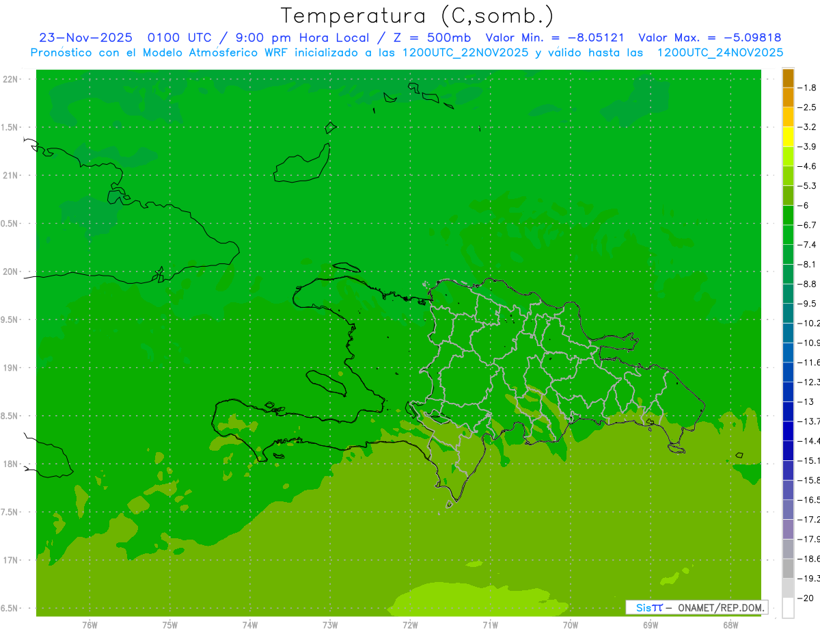Pick the gray swatch between -18.6 and -19.3
The height and width of the screenshot is (634, 820).
coord(788,568)
